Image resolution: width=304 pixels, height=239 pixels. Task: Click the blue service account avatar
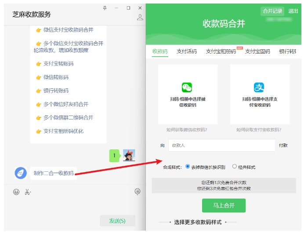[21, 173]
